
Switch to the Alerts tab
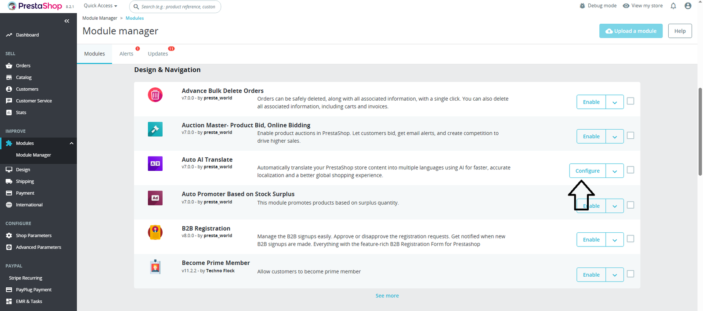coord(127,54)
